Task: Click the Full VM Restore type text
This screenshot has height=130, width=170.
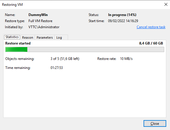Action: coord(40,21)
